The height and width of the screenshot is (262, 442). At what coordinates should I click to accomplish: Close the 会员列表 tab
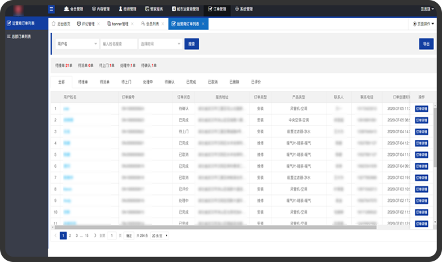tap(163, 24)
